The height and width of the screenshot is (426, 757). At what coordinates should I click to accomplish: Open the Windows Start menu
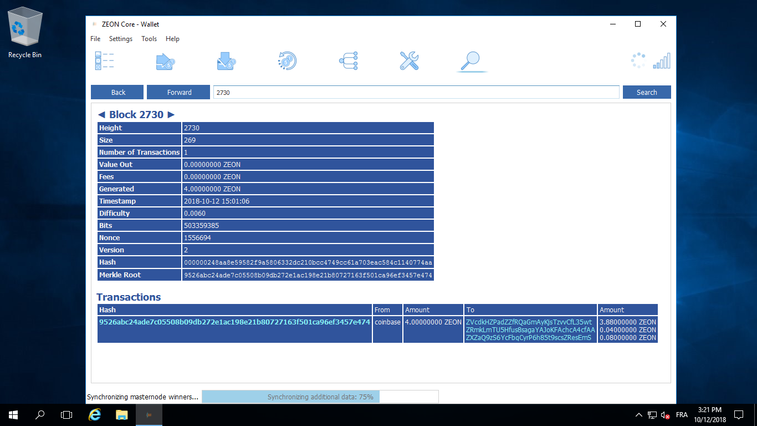point(13,414)
